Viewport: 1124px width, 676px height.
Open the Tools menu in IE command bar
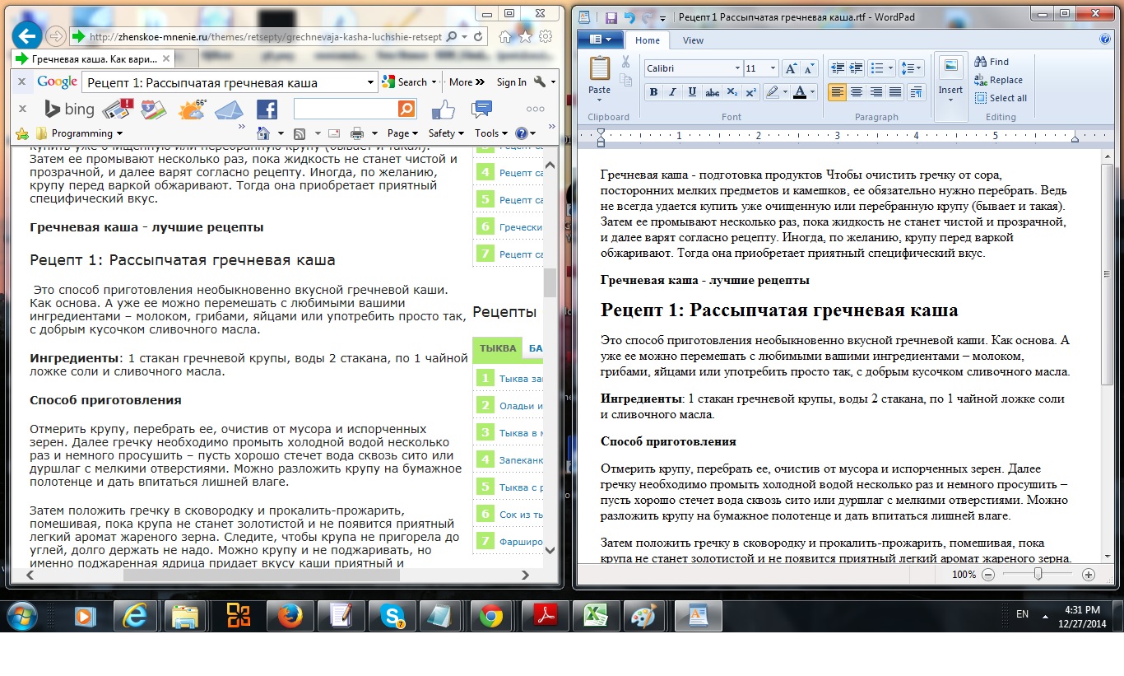tap(490, 133)
